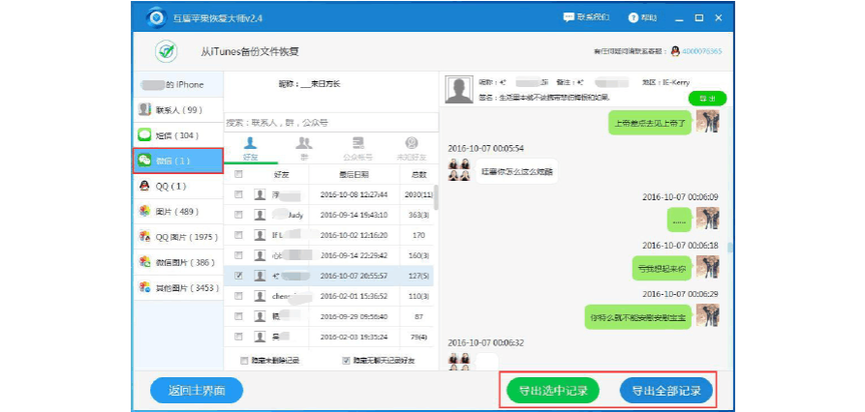This screenshot has height=412, width=865.
Task: Open 其他图片 (3453) category
Action: click(178, 287)
